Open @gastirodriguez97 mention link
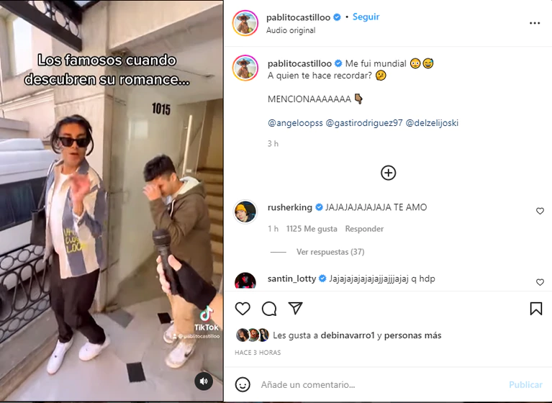Screen dimensions: 552x403 [x=364, y=123]
